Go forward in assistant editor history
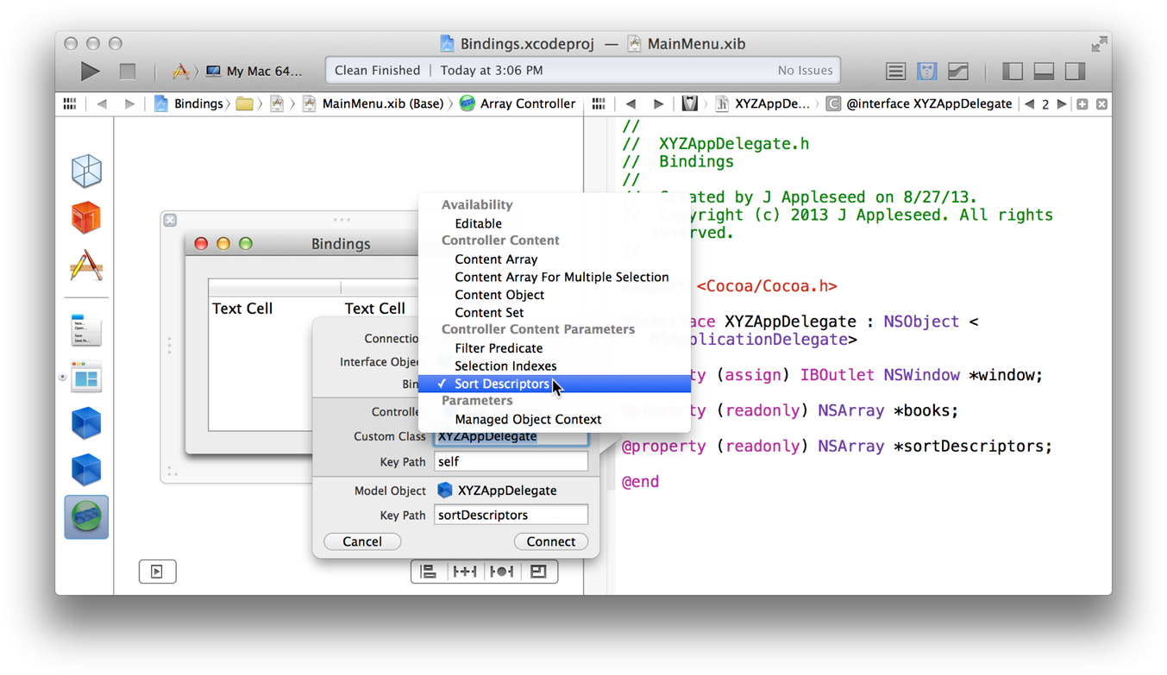The height and width of the screenshot is (675, 1167). pyautogui.click(x=658, y=103)
